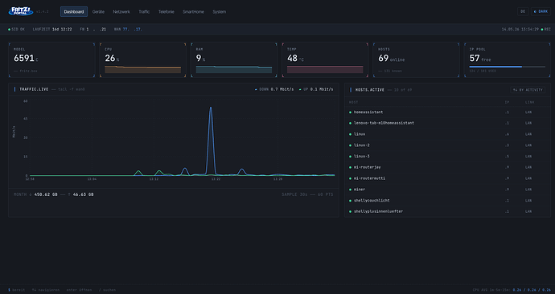Open the Netzwerk tab
Image resolution: width=555 pixels, height=294 pixels.
(121, 12)
